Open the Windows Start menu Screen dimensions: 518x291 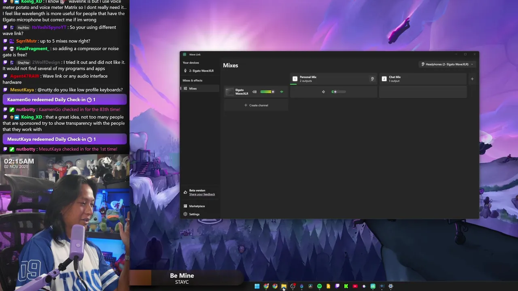(257, 286)
